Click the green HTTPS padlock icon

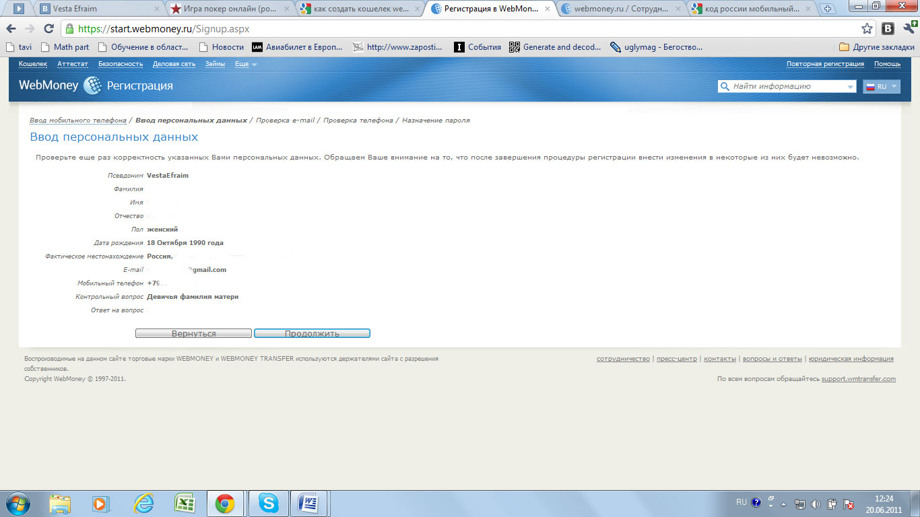click(x=69, y=29)
